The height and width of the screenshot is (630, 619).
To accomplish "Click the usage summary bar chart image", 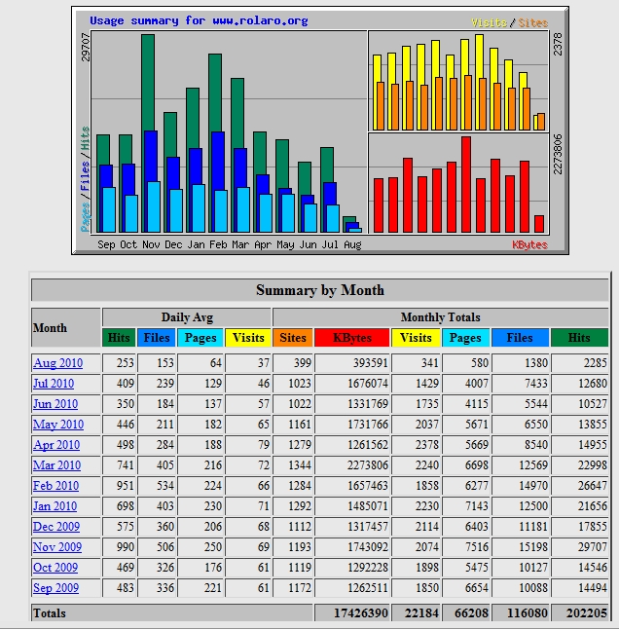I will [319, 130].
